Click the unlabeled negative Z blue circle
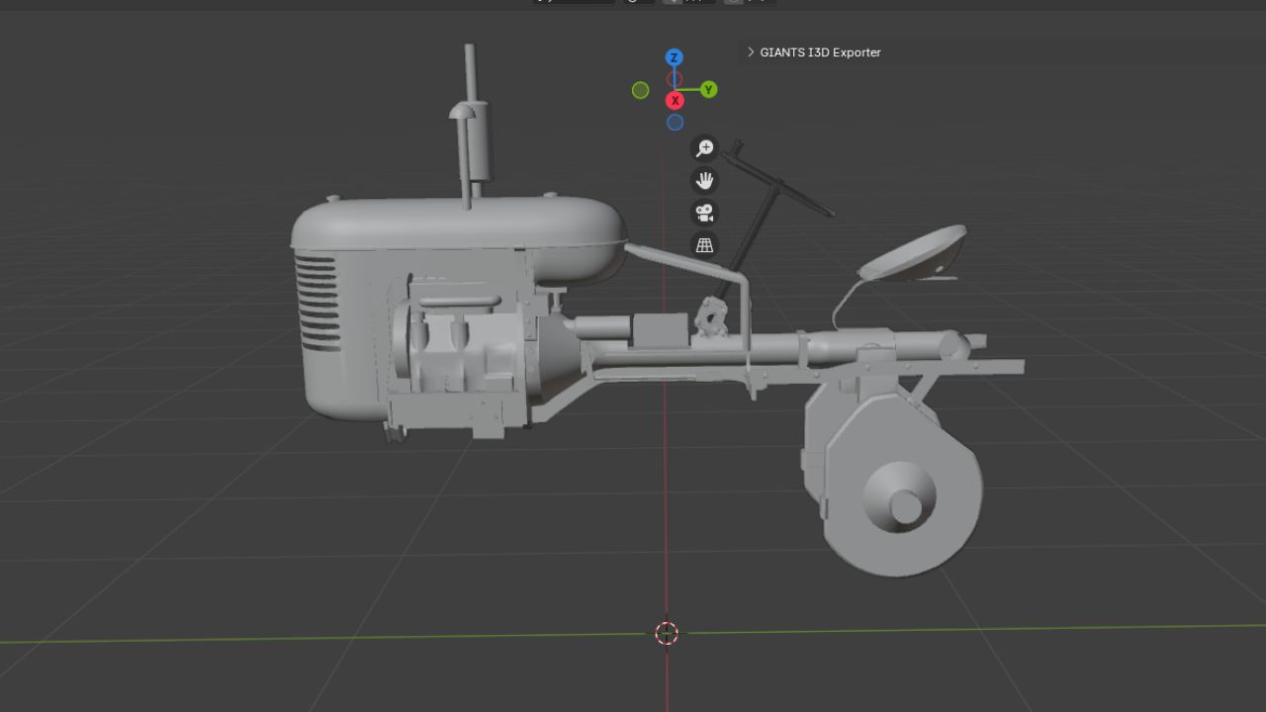Viewport: 1266px width, 712px height. tap(675, 123)
